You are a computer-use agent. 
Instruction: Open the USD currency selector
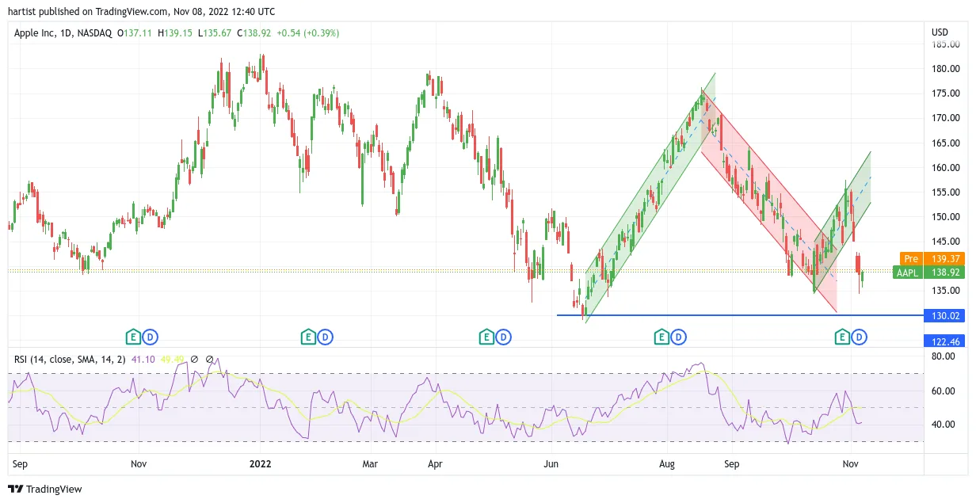(x=940, y=32)
